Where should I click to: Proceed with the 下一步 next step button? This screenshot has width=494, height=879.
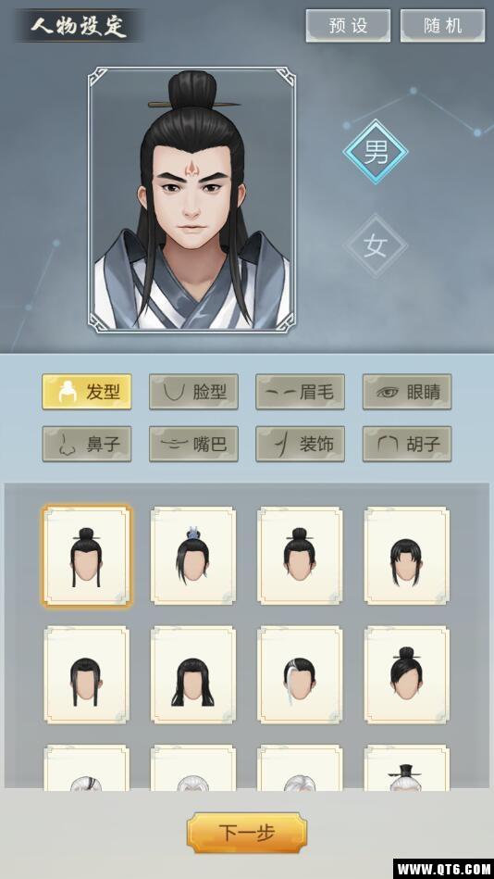tap(247, 833)
